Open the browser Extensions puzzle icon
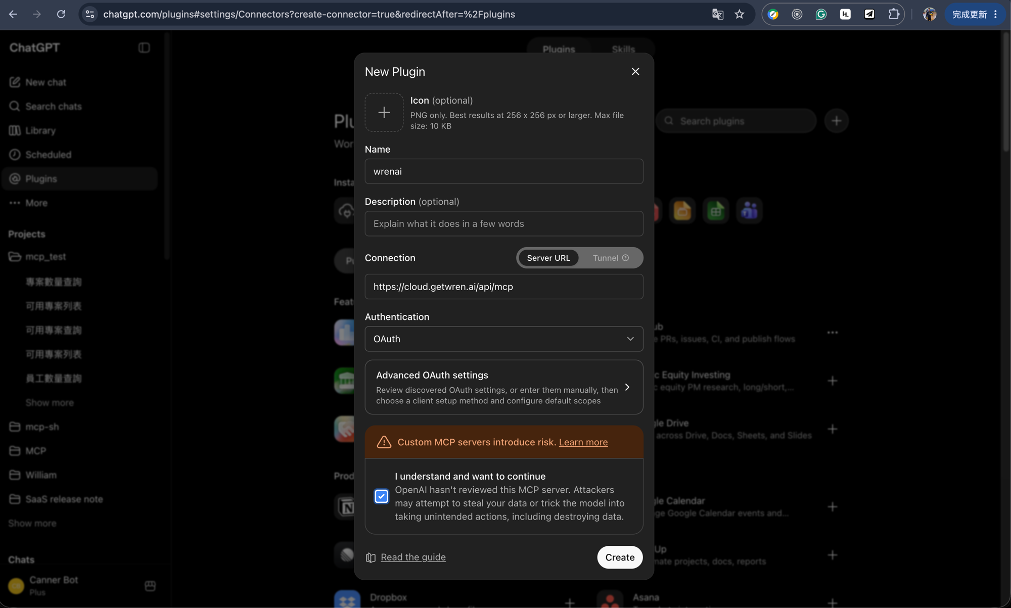The height and width of the screenshot is (608, 1011). (x=893, y=14)
